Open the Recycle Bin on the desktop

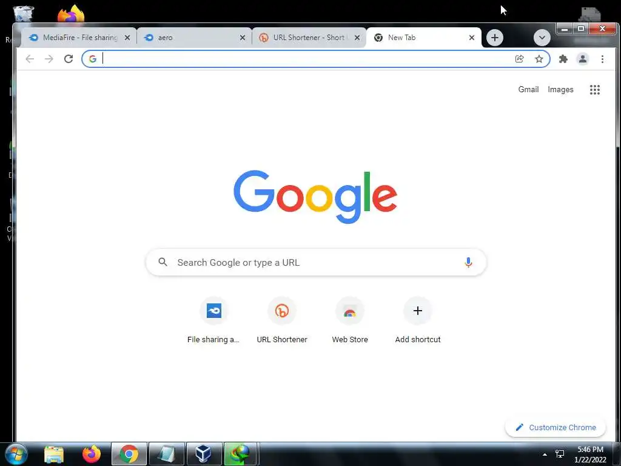tap(24, 14)
